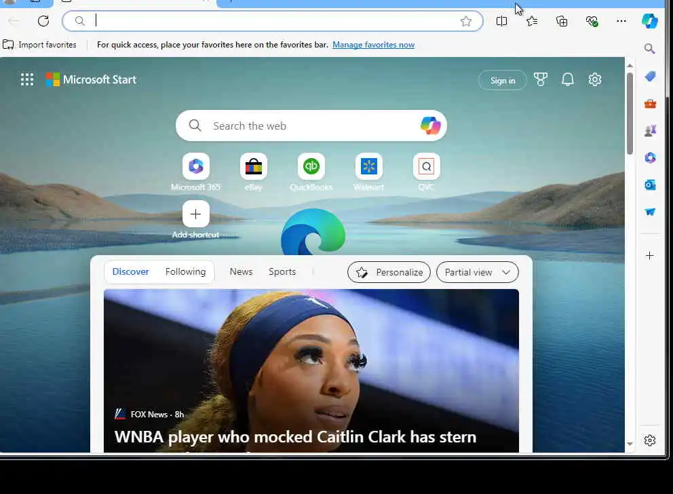Open Microsoft Rewards trophy icon

coord(541,79)
